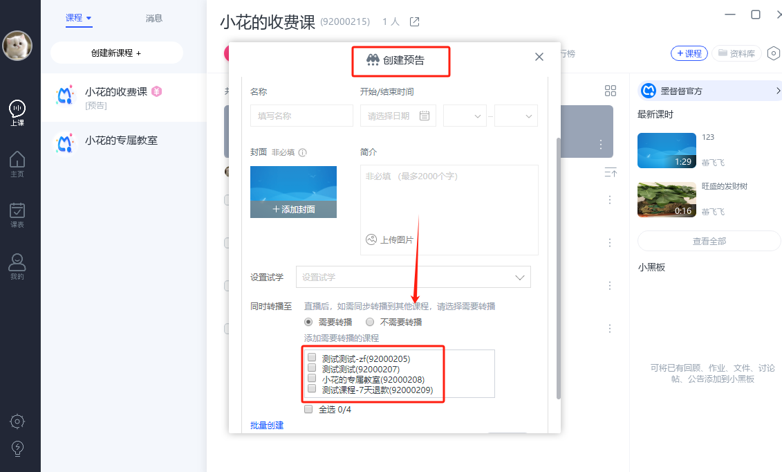Open the 我的 profile icon
Viewport: 782px width, 472px height.
(x=17, y=266)
